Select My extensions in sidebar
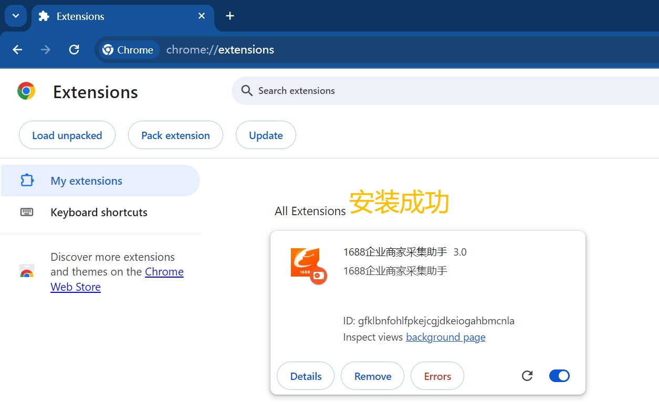Screen dimensions: 659x402 tap(100, 181)
